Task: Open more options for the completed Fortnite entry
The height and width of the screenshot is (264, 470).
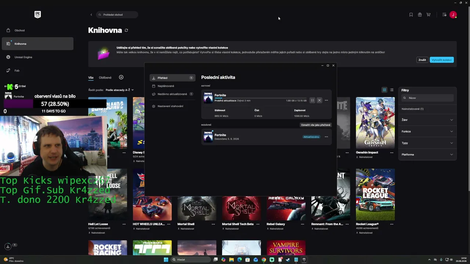Action: tap(326, 137)
